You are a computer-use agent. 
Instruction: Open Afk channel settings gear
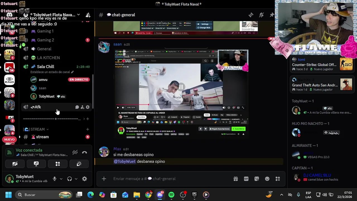tap(88, 107)
